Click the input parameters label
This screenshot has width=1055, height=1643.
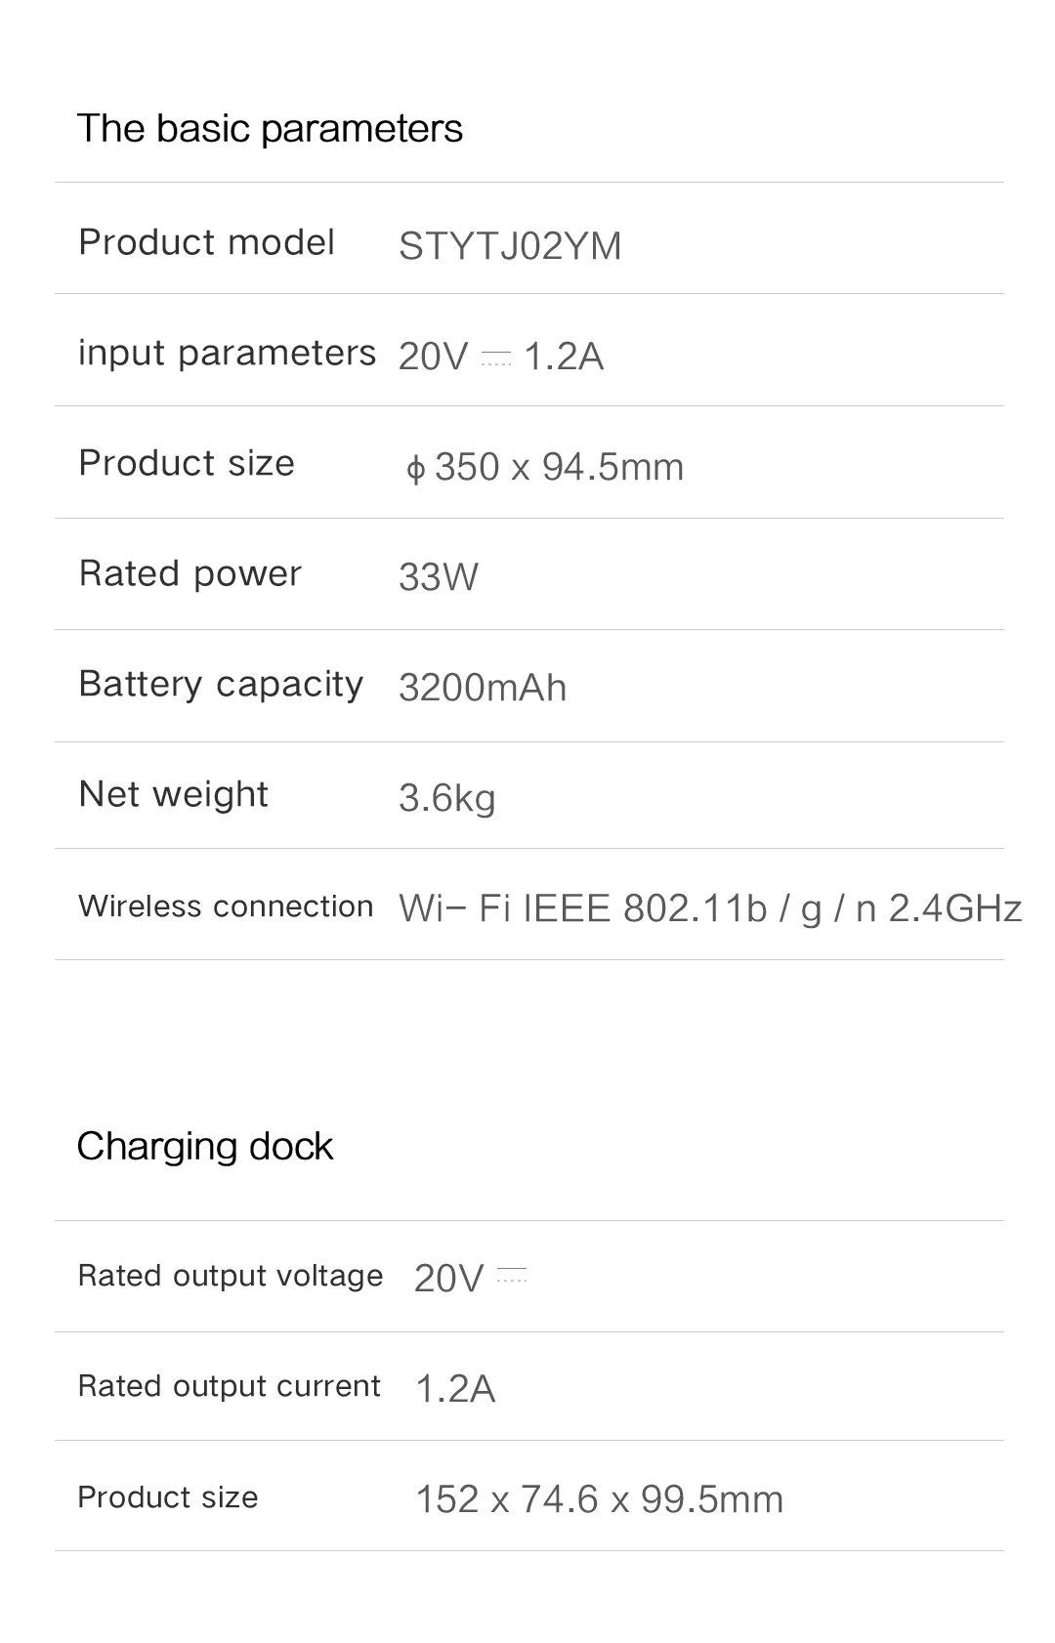click(x=227, y=353)
